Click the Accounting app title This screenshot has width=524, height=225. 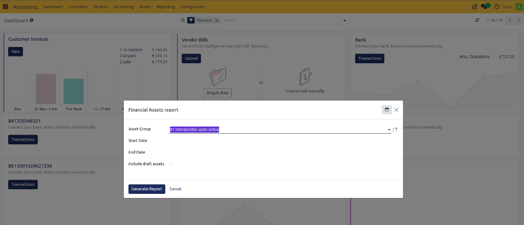click(x=26, y=7)
